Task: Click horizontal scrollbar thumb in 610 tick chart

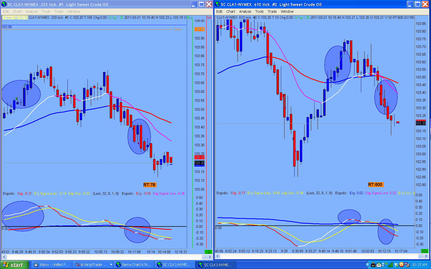Action: pos(420,256)
